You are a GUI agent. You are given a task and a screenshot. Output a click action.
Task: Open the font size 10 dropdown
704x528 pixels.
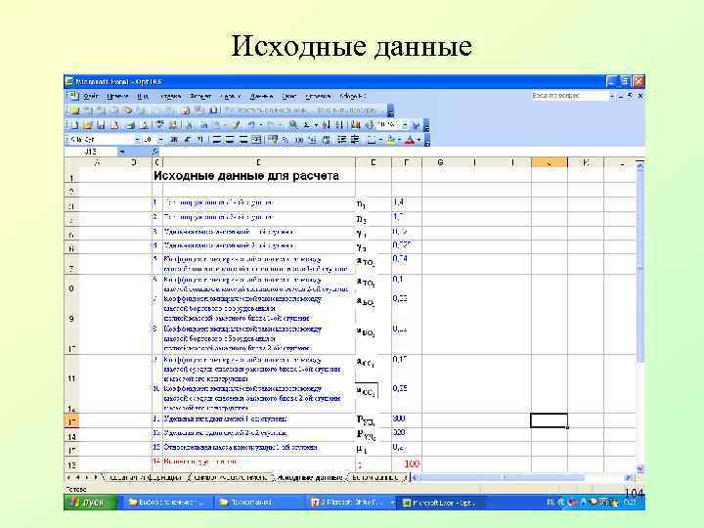click(160, 140)
